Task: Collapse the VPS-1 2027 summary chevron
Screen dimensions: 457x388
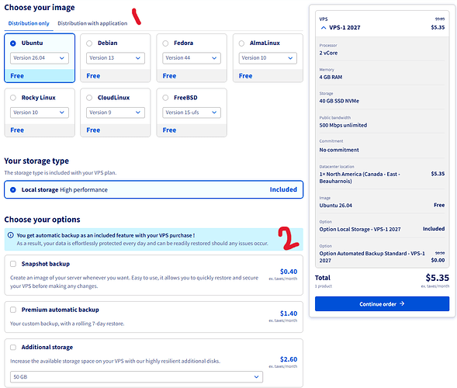Action: pos(324,28)
